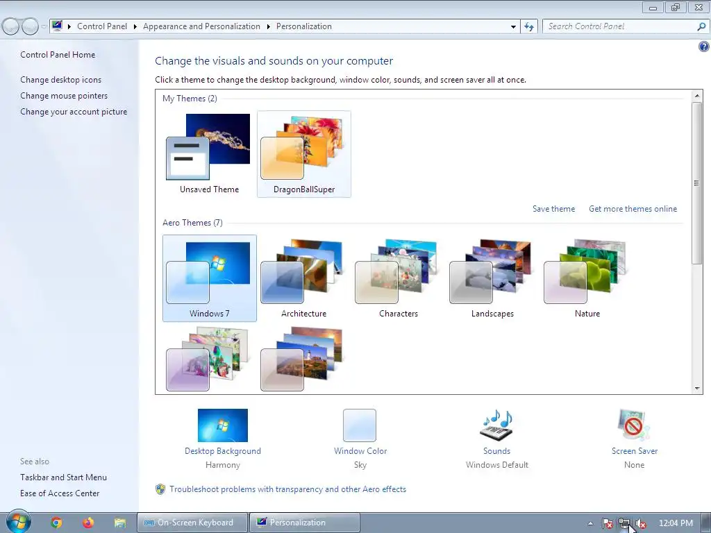Open the network tray icon
711x533 pixels.
tap(624, 523)
